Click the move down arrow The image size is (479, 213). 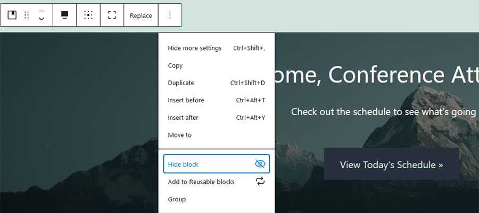pos(42,20)
